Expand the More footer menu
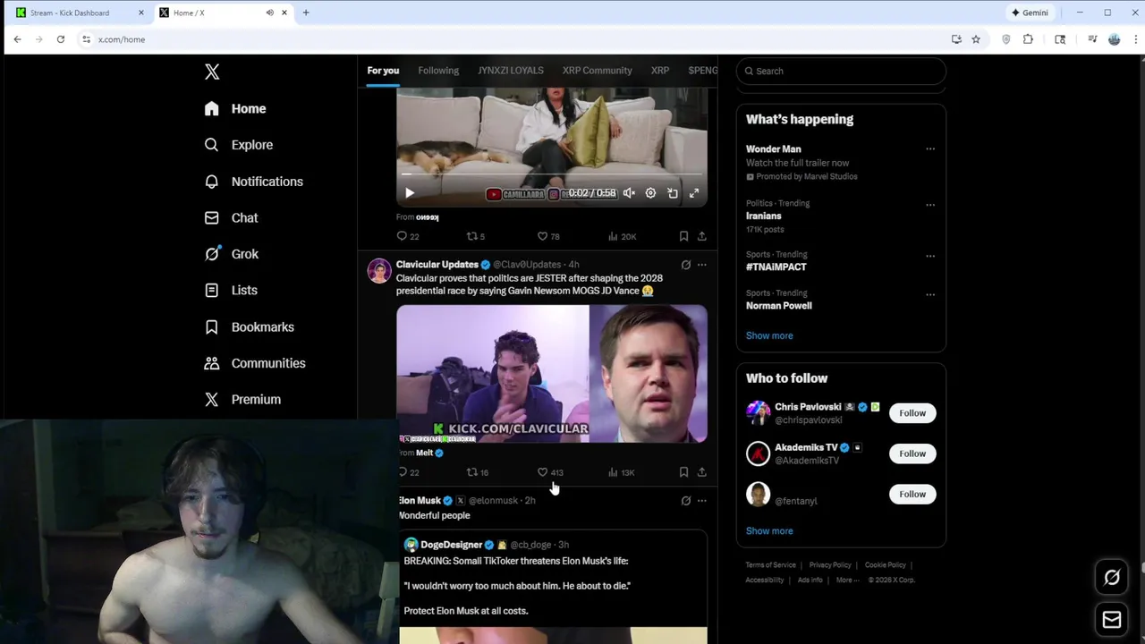Image resolution: width=1145 pixels, height=644 pixels. click(x=846, y=580)
